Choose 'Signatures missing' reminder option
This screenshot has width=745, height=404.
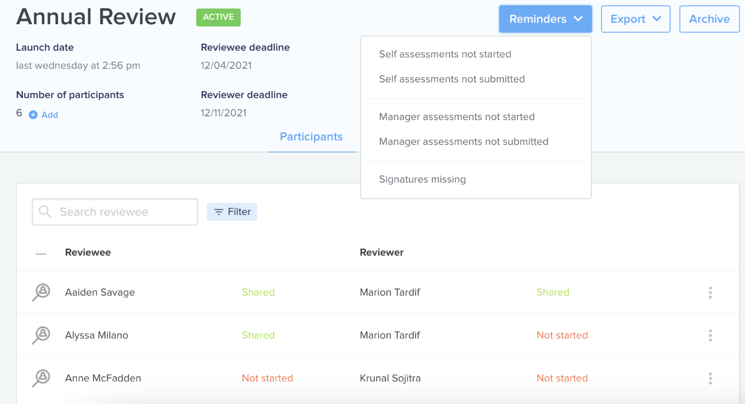tap(422, 179)
